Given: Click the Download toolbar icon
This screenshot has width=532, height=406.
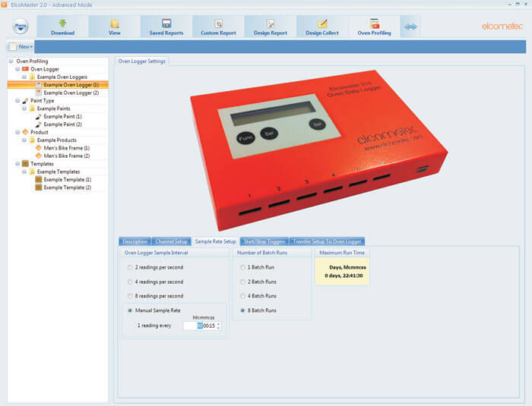Looking at the screenshot, I should [62, 27].
